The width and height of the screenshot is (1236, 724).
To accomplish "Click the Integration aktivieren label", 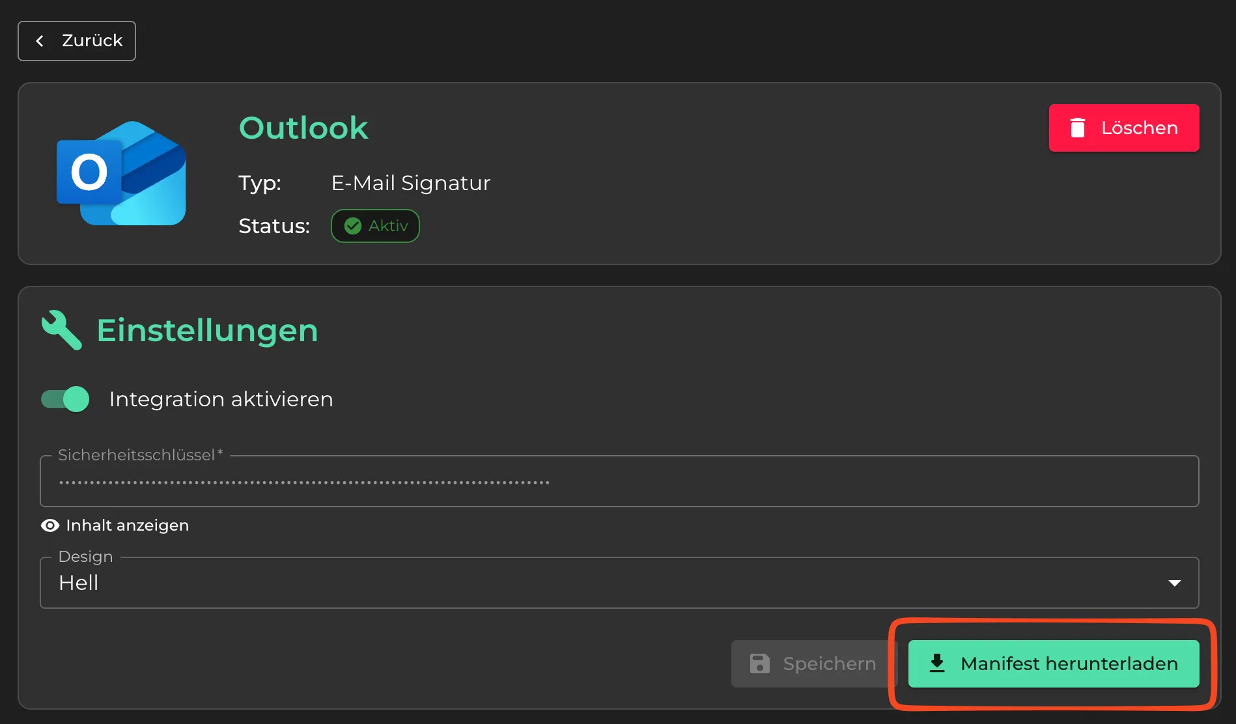I will tap(221, 399).
